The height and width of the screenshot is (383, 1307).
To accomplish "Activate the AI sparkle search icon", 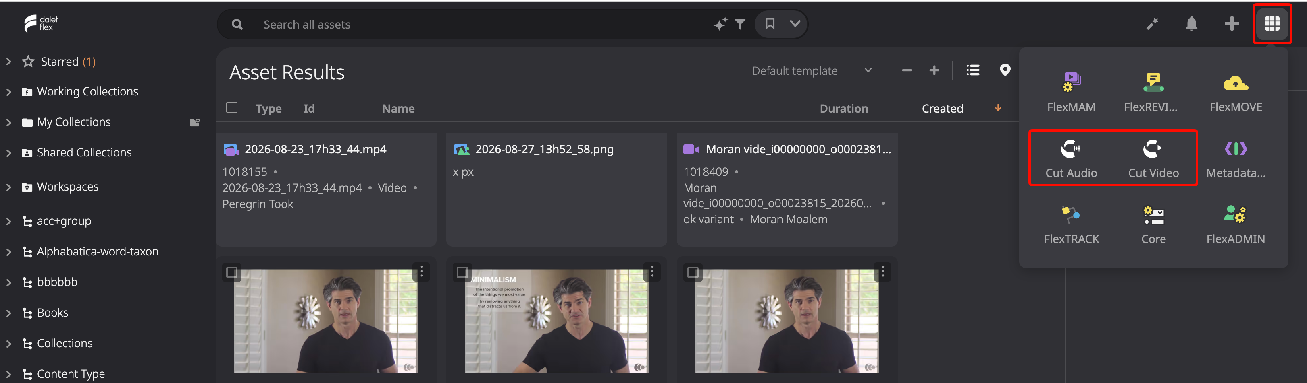I will pos(720,24).
